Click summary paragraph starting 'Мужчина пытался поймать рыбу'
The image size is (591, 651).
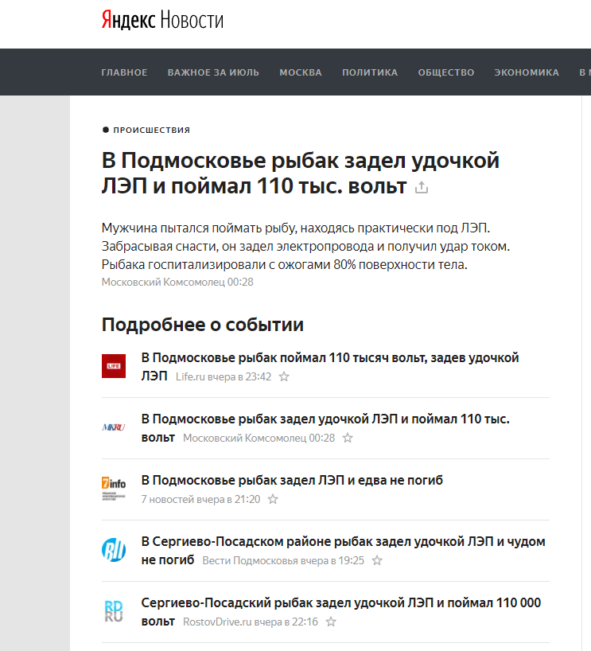[x=305, y=246]
